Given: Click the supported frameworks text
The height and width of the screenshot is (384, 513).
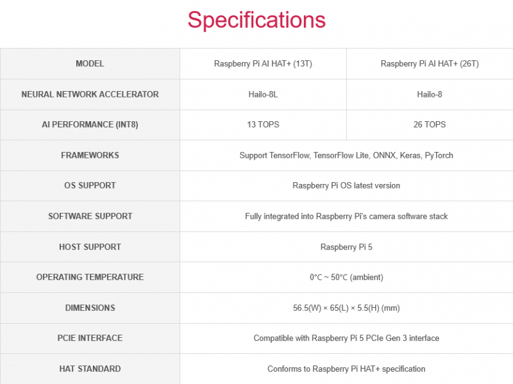Looking at the screenshot, I should (x=346, y=155).
